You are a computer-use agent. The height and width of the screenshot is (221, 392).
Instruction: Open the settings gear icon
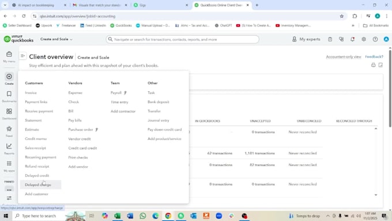[364, 39]
